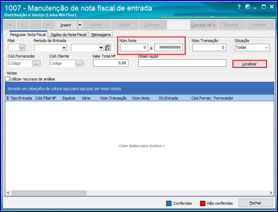The height and width of the screenshot is (212, 278).
Task: Go to last record navigation icon
Action: [x=48, y=25]
